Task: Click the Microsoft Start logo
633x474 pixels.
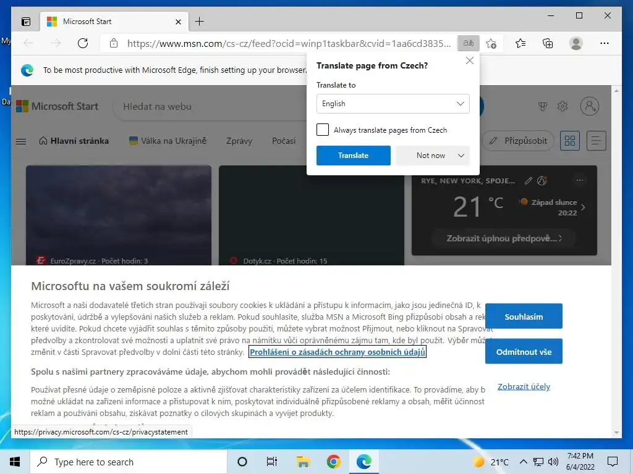Action: [57, 106]
